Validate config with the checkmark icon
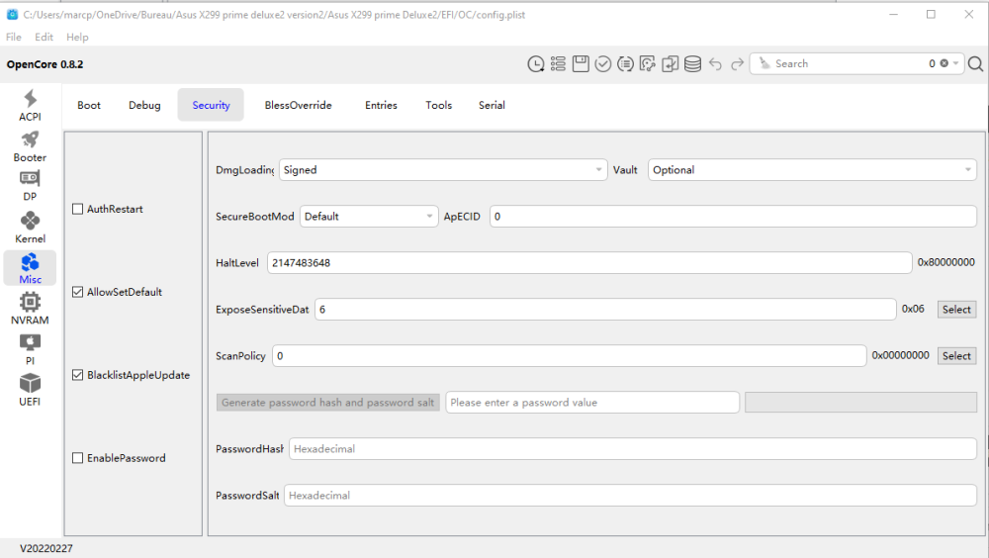 click(603, 63)
